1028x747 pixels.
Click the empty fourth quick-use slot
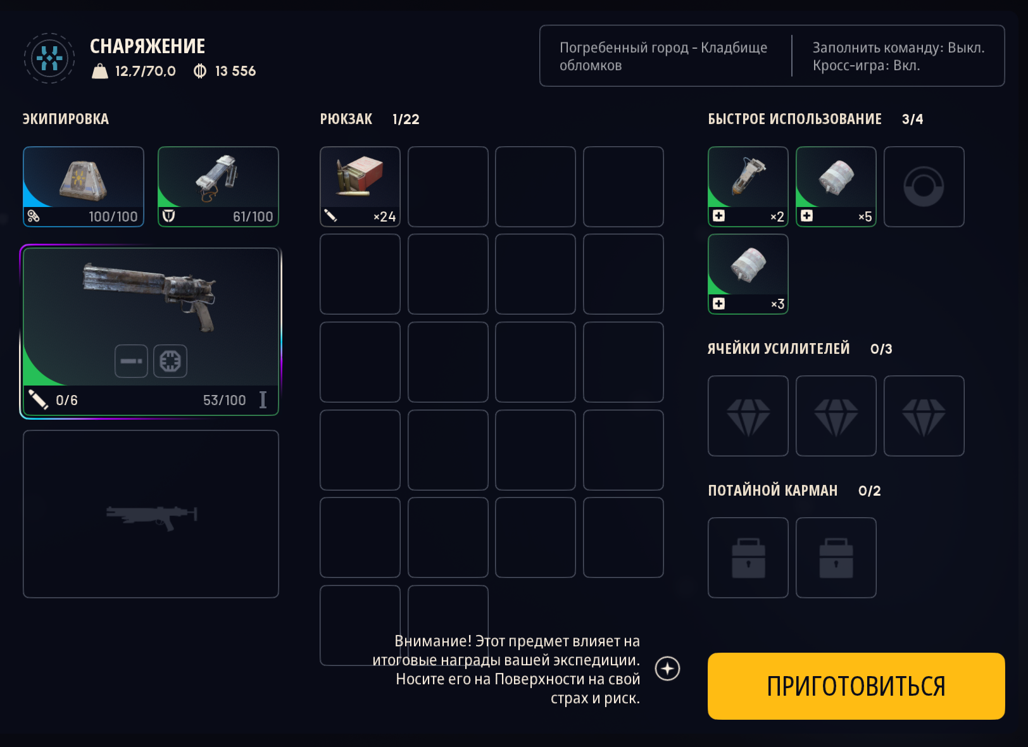[924, 187]
